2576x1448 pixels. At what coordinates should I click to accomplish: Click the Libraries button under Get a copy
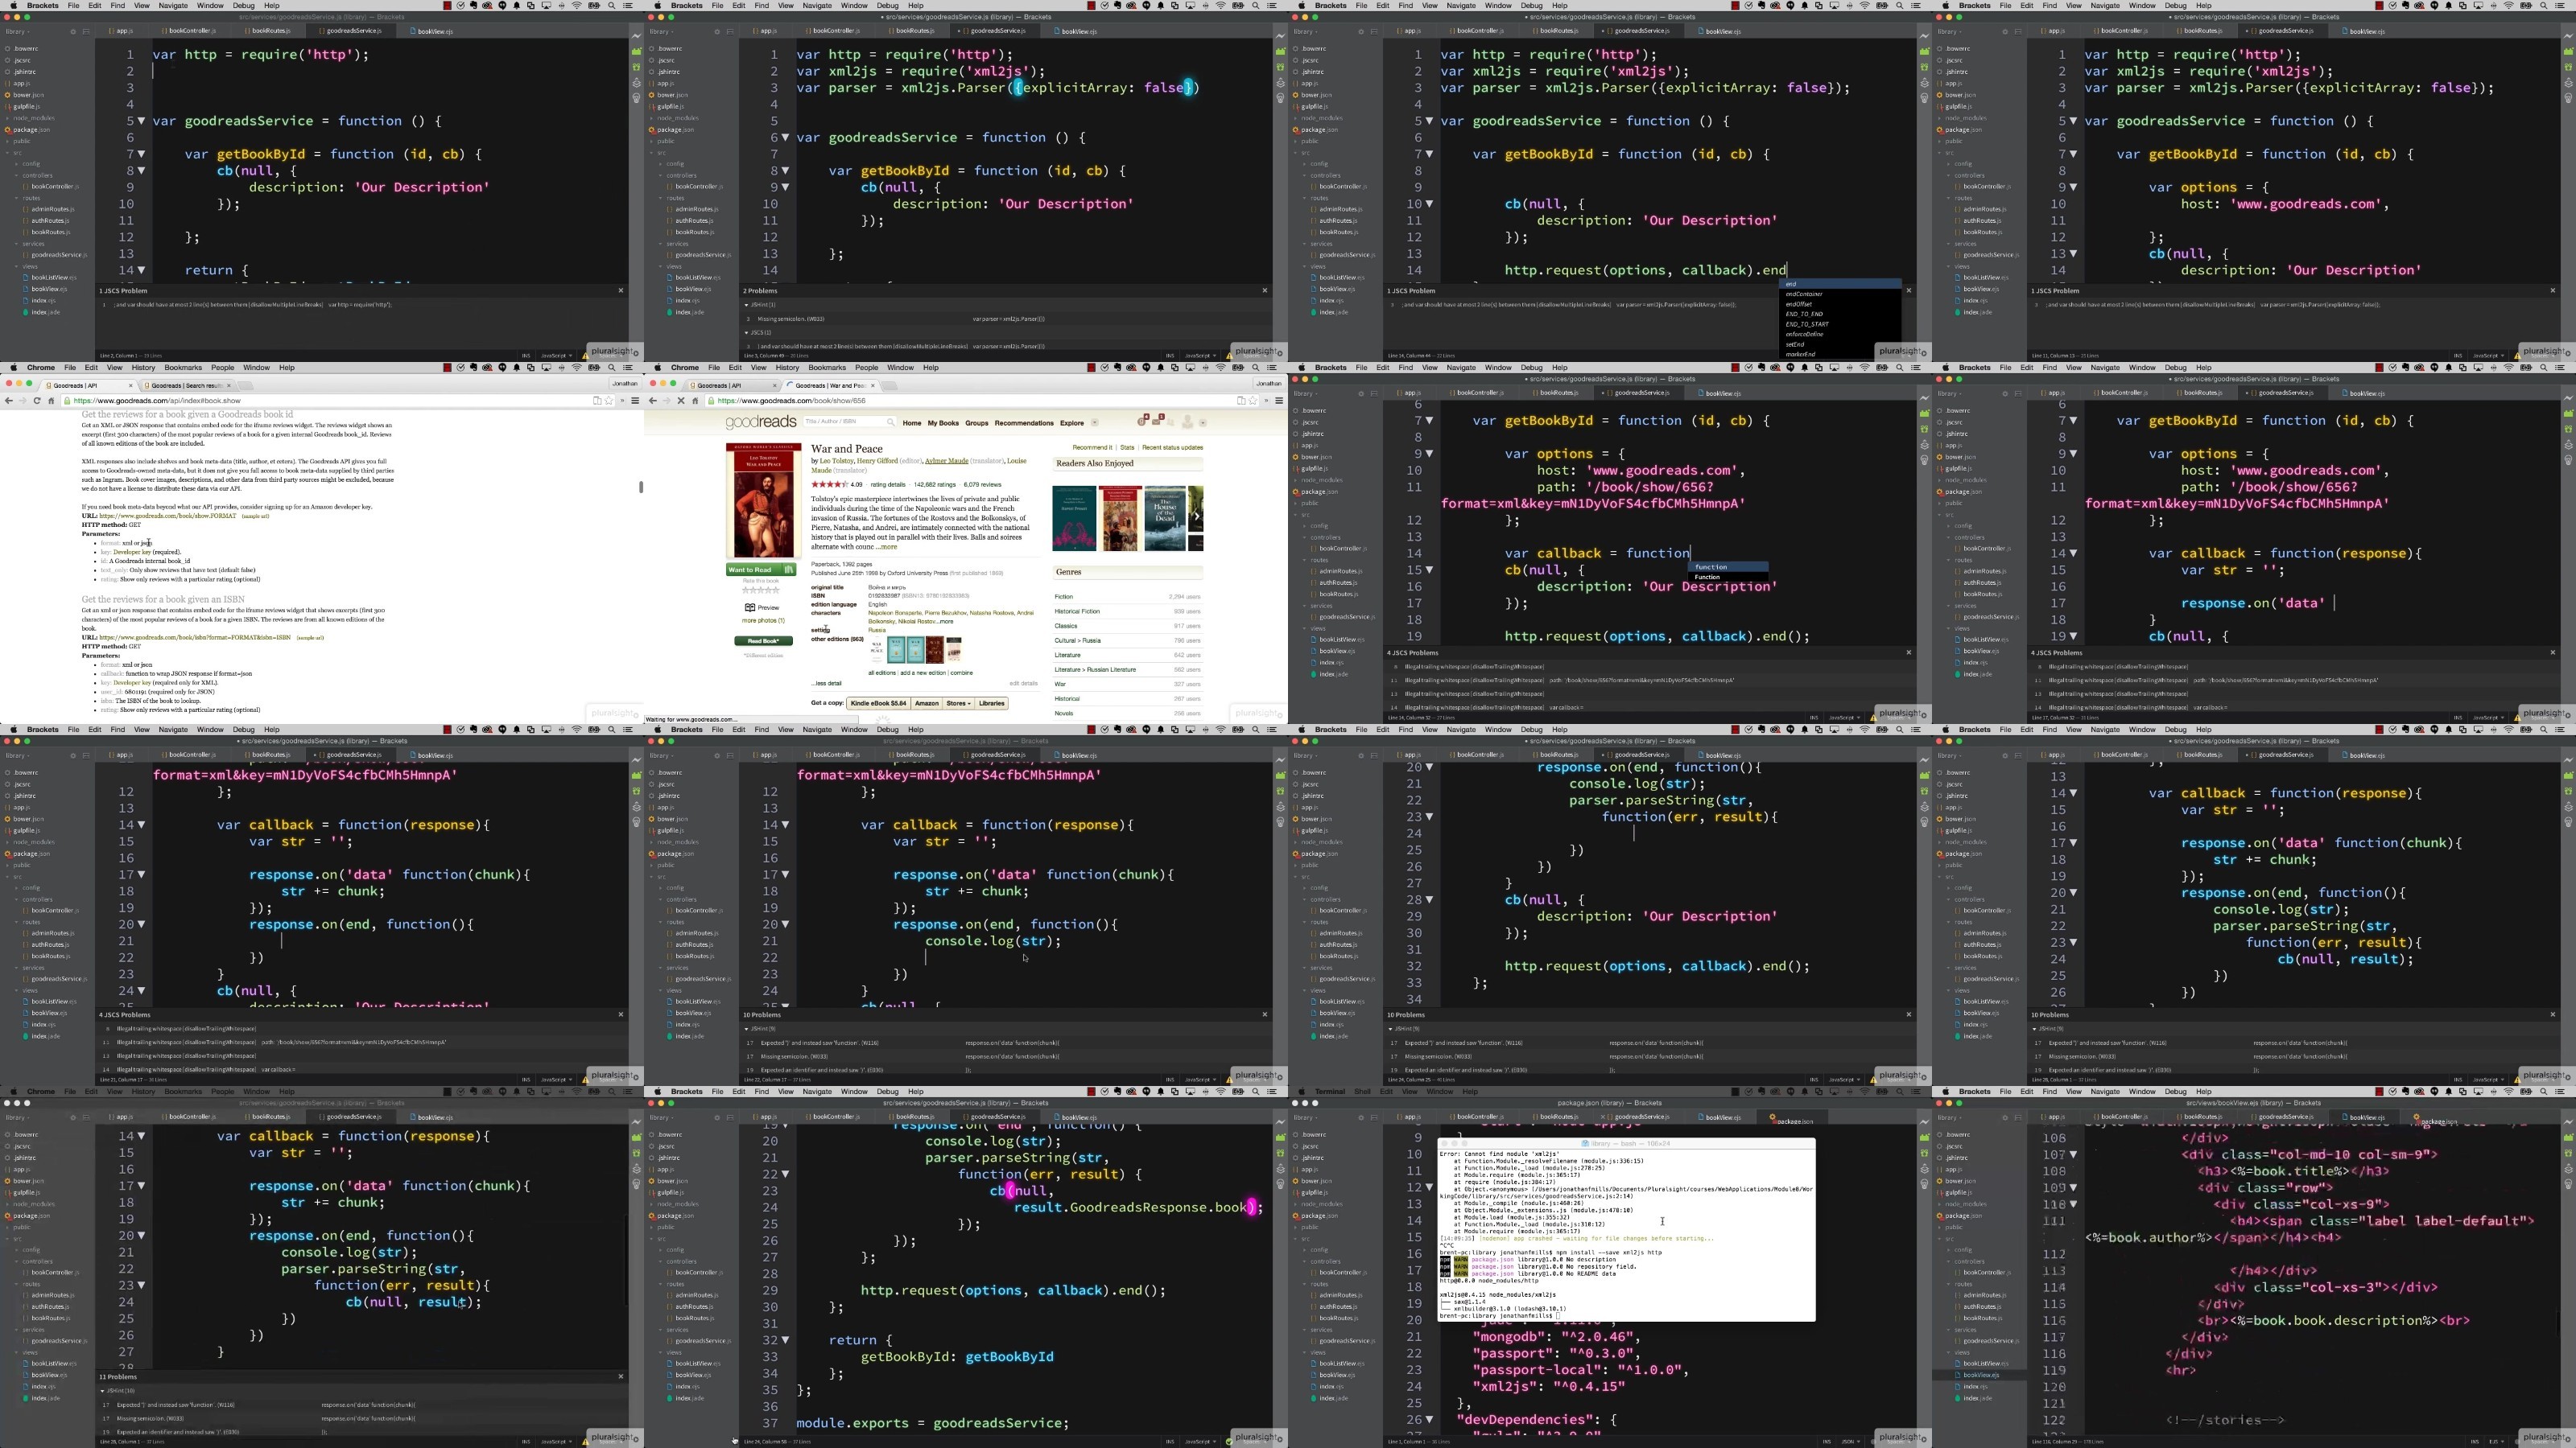[x=992, y=704]
